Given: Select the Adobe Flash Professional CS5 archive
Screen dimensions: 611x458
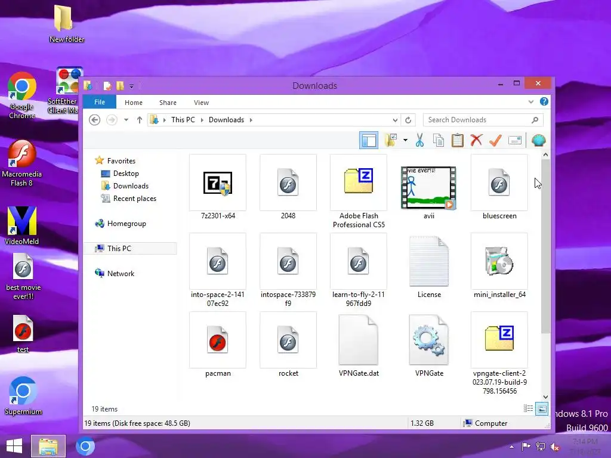Looking at the screenshot, I should pyautogui.click(x=359, y=191).
